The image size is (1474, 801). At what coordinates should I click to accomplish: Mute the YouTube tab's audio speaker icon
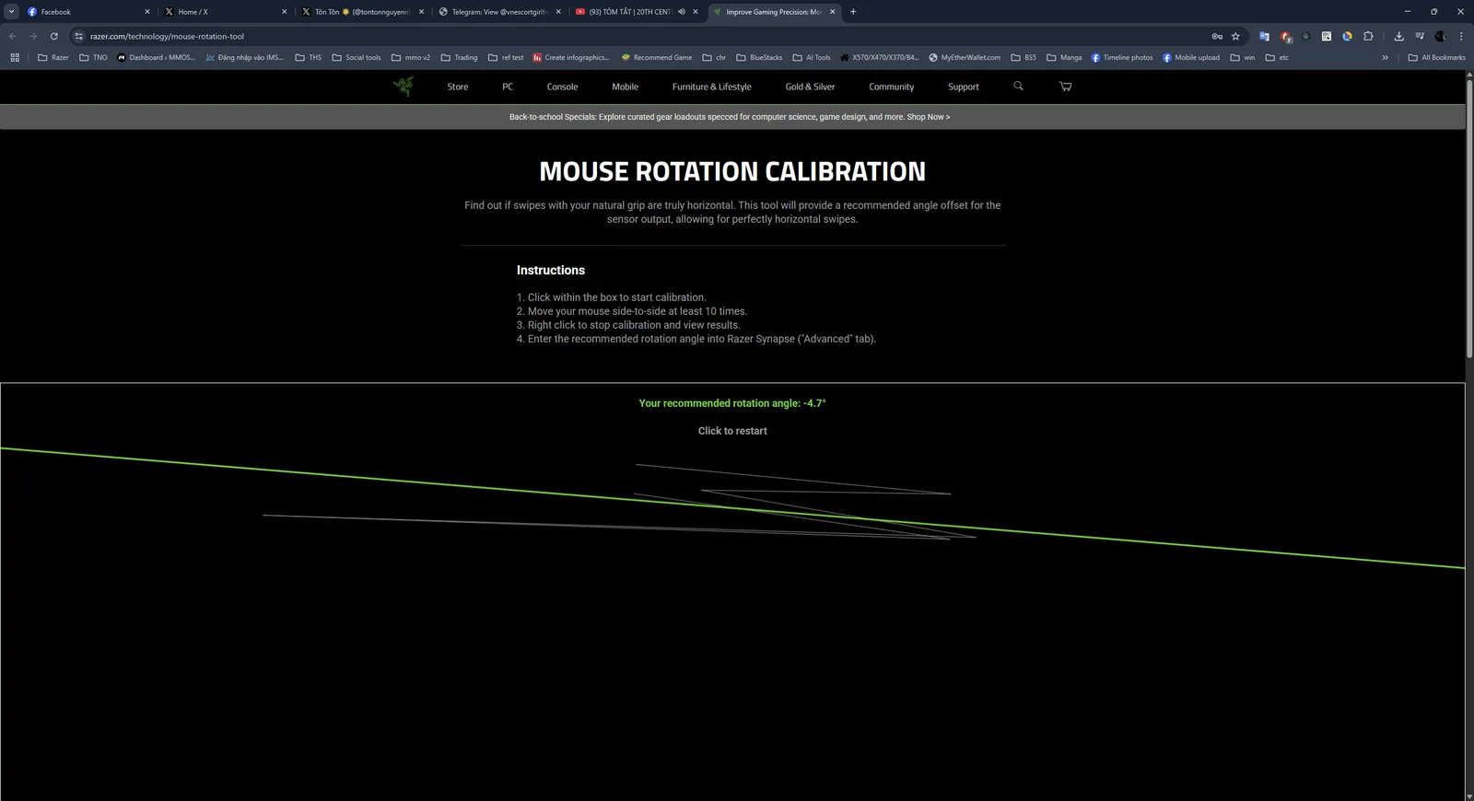click(682, 12)
